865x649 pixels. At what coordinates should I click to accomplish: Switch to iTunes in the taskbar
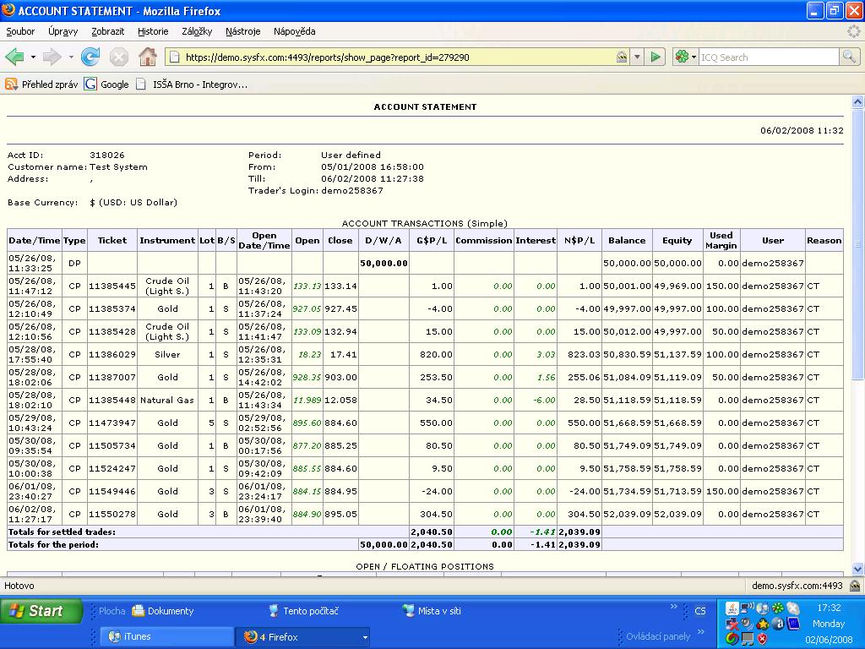(x=166, y=636)
